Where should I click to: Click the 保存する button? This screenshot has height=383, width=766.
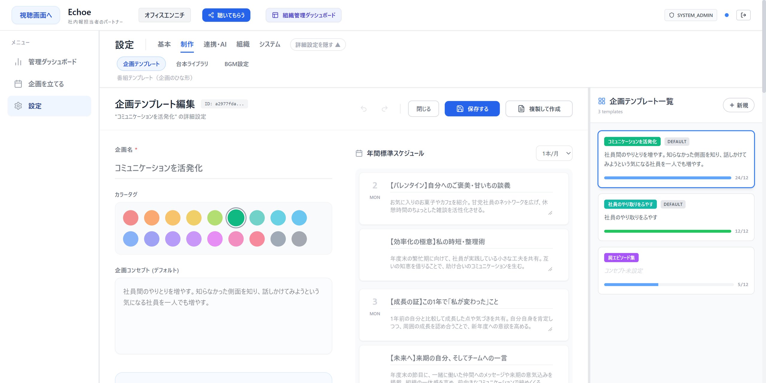[472, 109]
